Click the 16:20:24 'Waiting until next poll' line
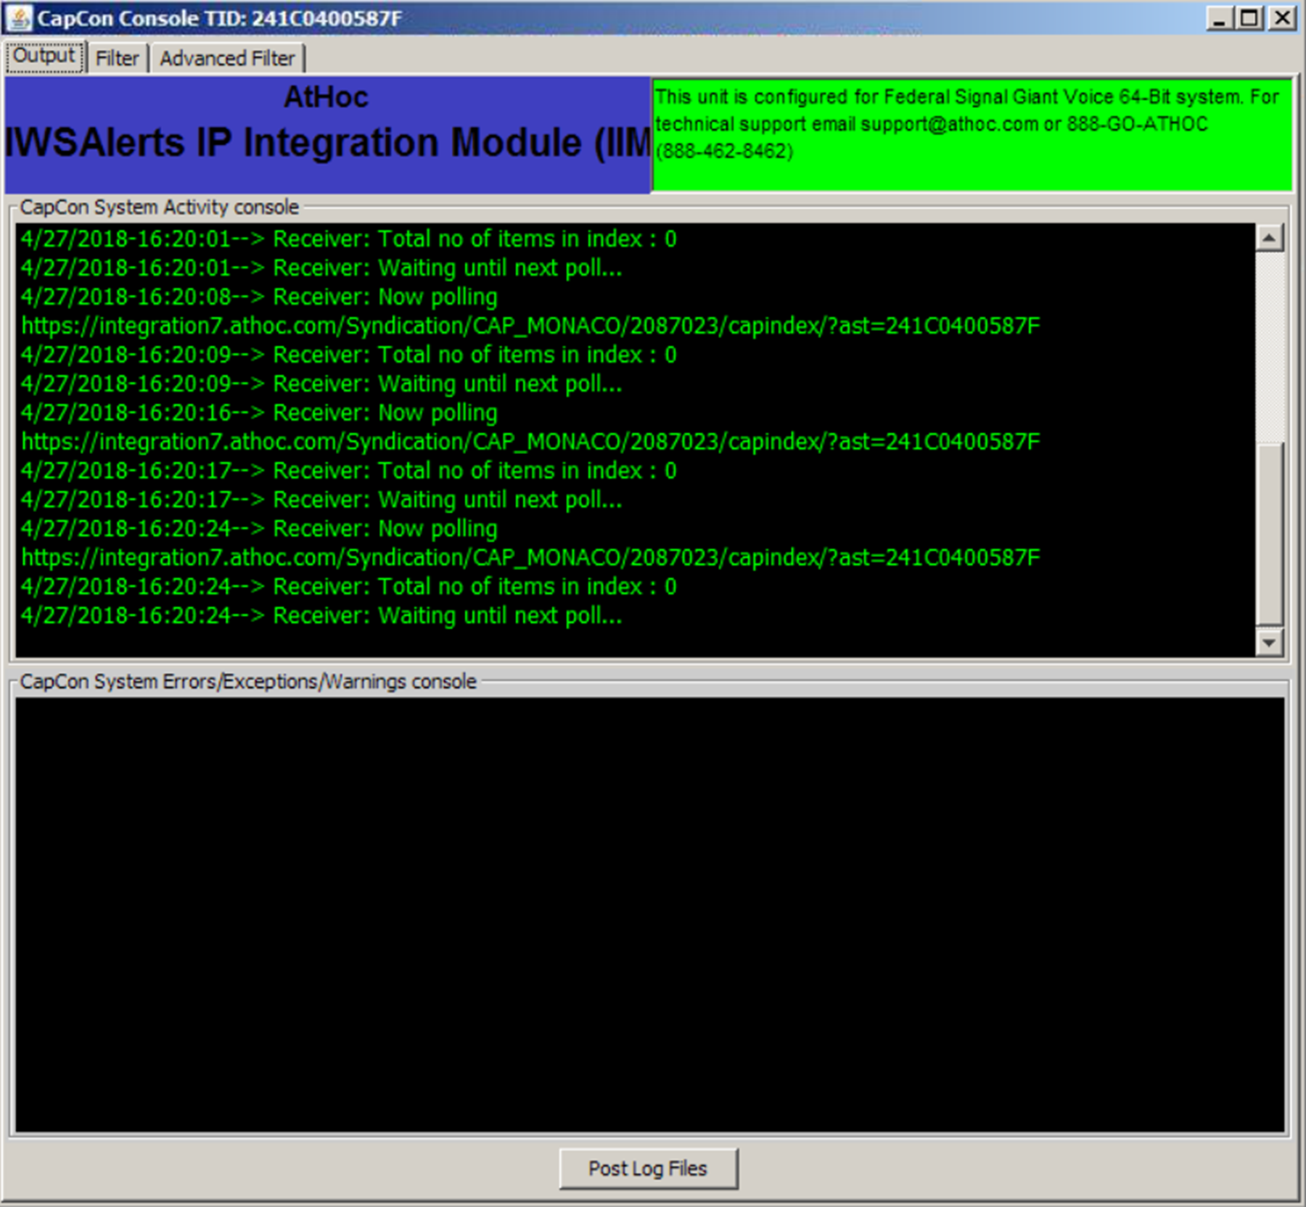 [x=321, y=616]
